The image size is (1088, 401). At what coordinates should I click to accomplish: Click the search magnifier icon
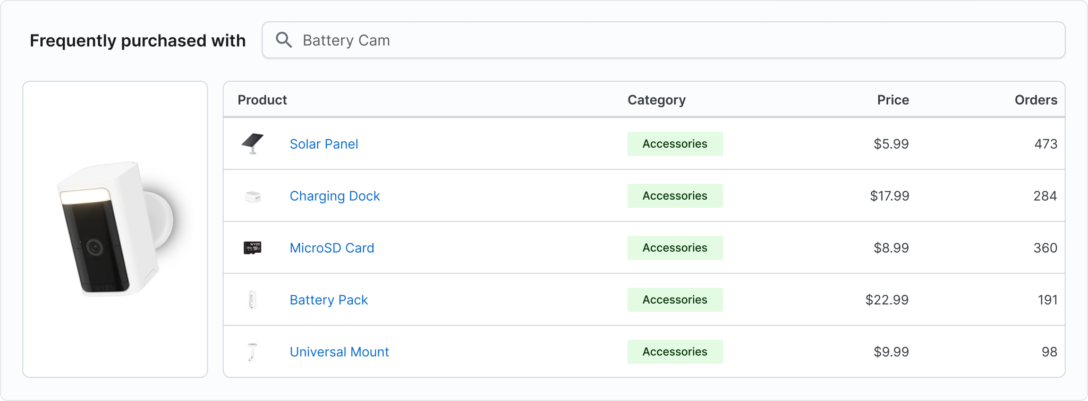(284, 40)
